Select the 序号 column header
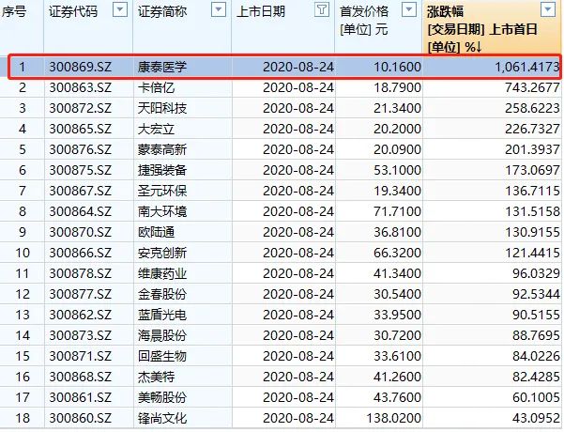564x432 pixels. click(14, 11)
